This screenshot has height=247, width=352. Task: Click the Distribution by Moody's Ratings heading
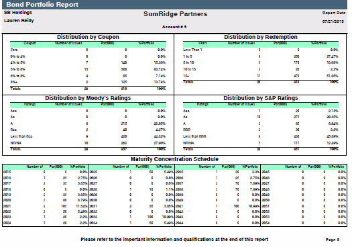point(88,98)
